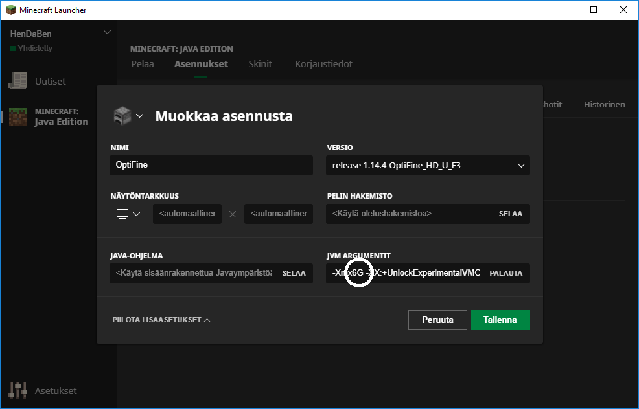Click the Peruuta cancel button

click(437, 320)
